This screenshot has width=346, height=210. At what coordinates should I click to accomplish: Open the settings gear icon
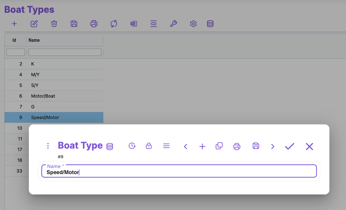[193, 24]
